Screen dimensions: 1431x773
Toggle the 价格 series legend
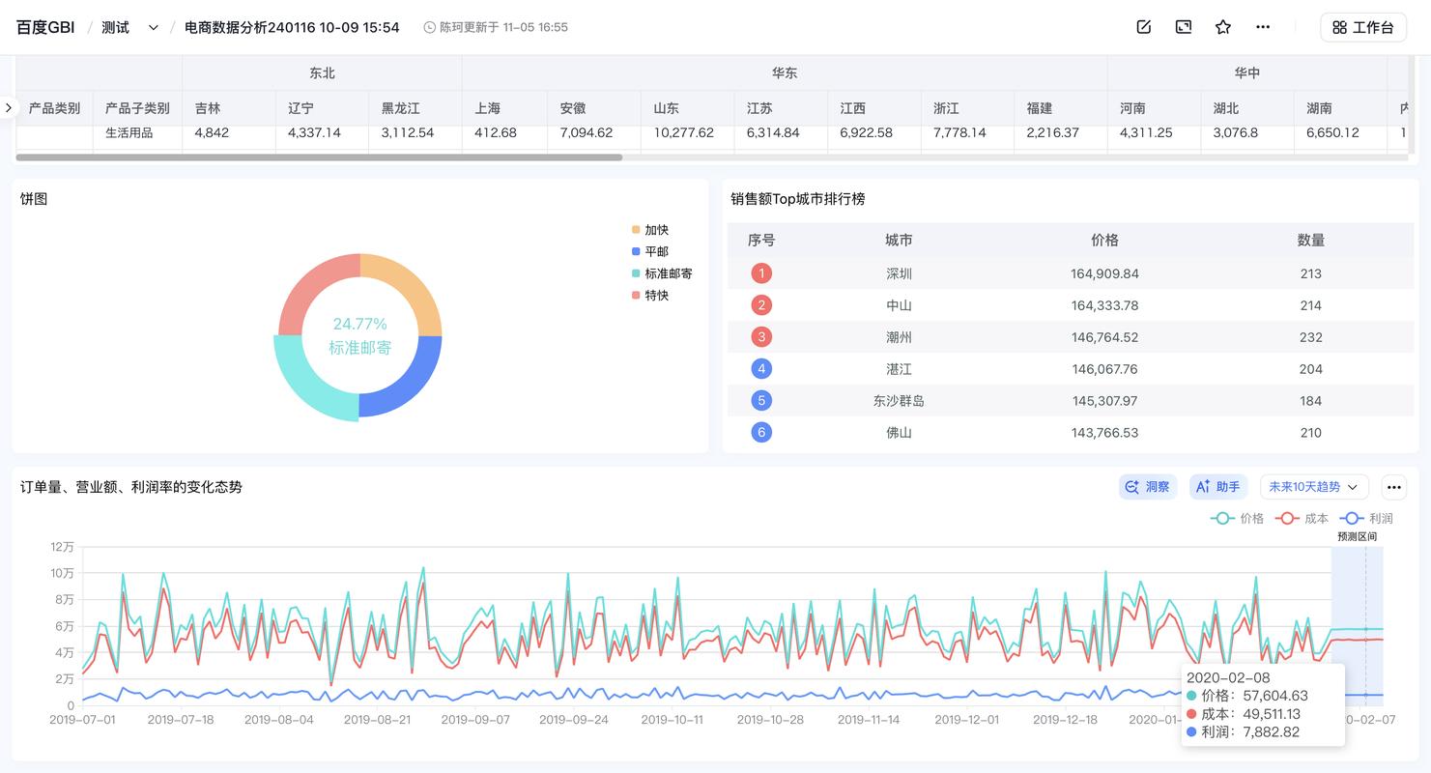(x=1238, y=518)
